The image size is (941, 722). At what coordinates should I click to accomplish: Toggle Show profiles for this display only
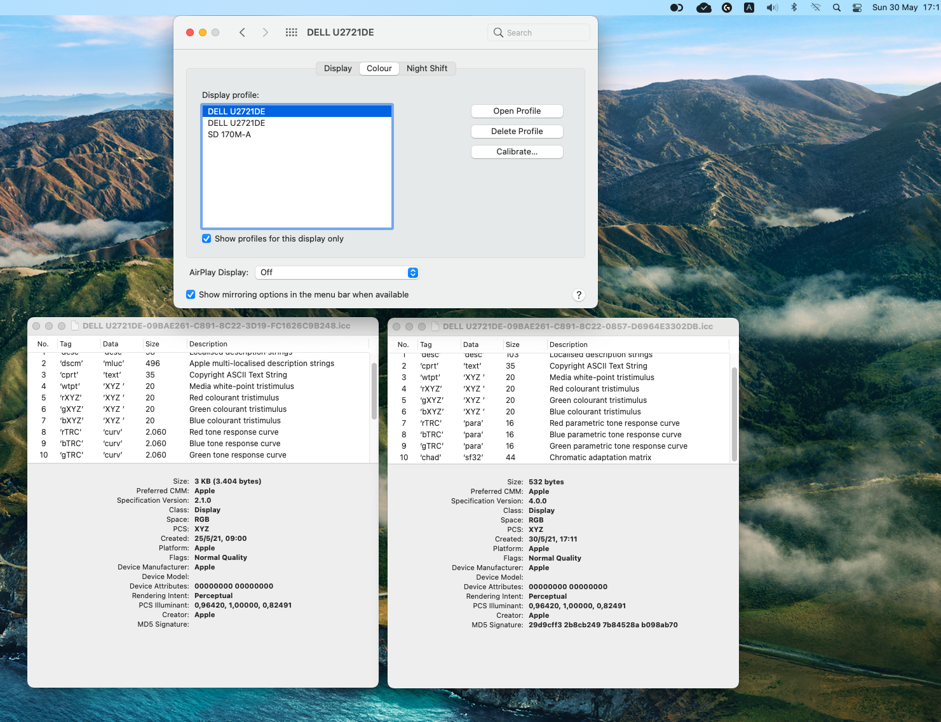point(206,239)
